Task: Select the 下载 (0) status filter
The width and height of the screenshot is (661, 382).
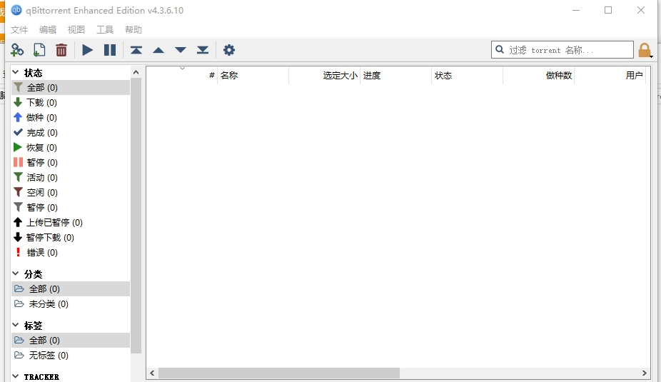Action: tap(41, 103)
